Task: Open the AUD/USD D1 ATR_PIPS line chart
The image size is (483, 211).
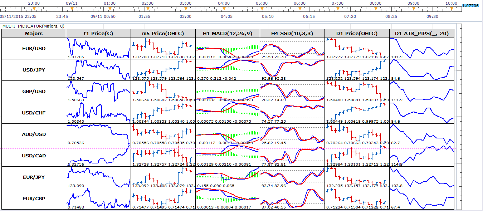Action: tap(422, 134)
